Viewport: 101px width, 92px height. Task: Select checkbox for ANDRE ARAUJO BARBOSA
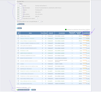coord(18,53)
